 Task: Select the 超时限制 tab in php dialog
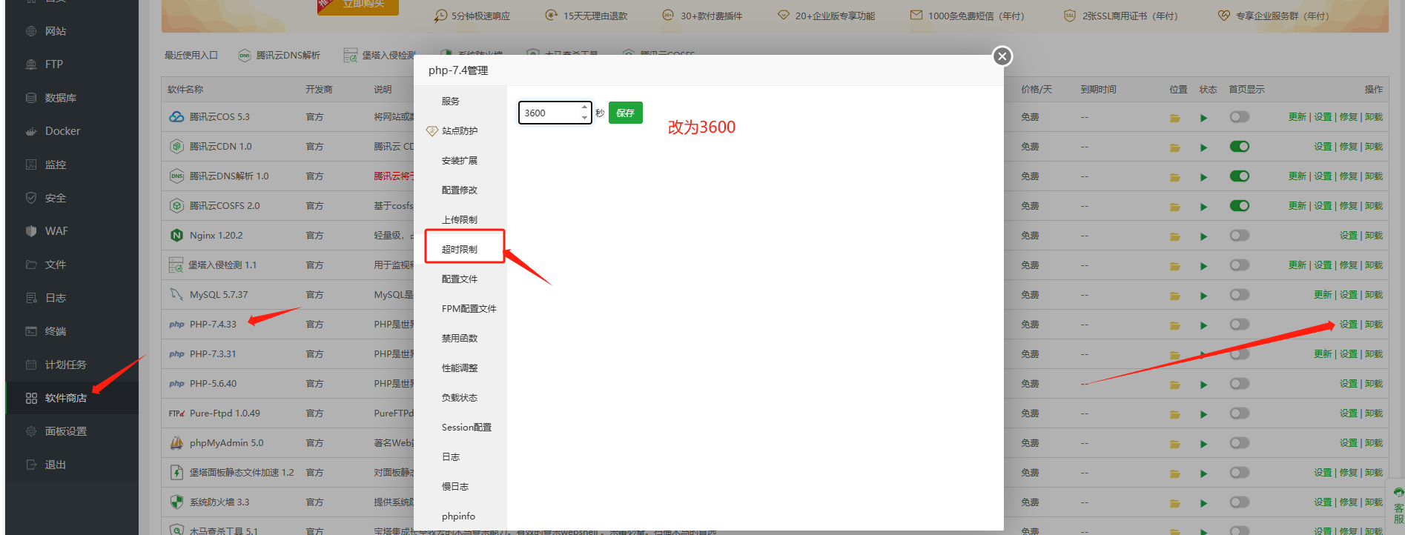pyautogui.click(x=460, y=250)
